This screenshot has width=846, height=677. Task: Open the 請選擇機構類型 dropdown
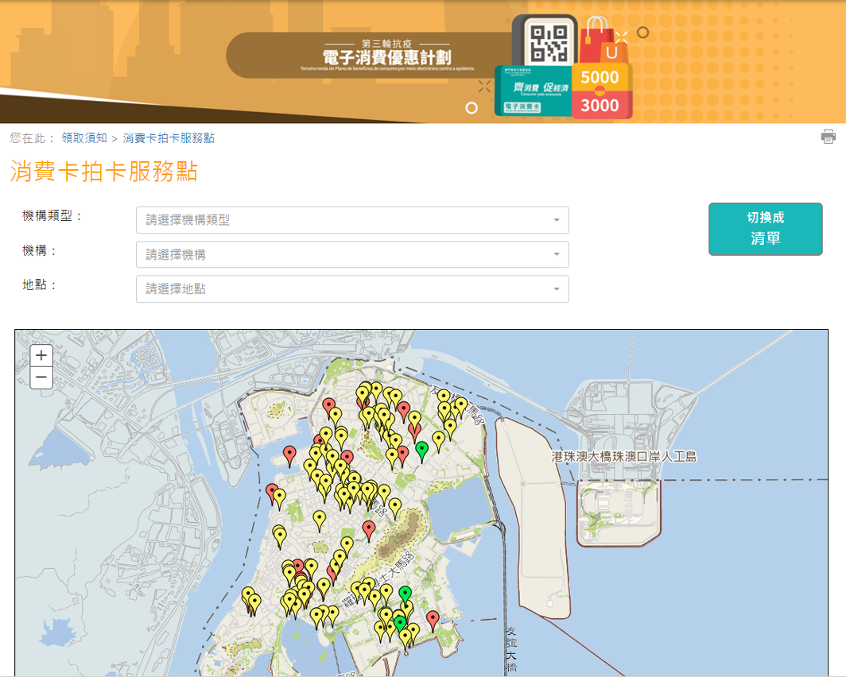click(x=351, y=220)
